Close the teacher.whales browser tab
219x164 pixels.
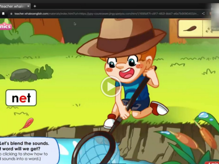click(x=28, y=6)
